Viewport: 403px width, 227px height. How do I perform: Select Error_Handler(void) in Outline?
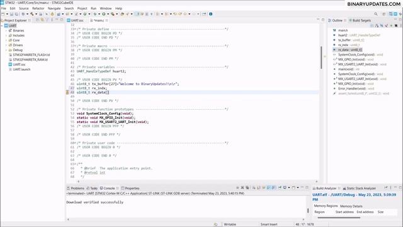point(352,88)
